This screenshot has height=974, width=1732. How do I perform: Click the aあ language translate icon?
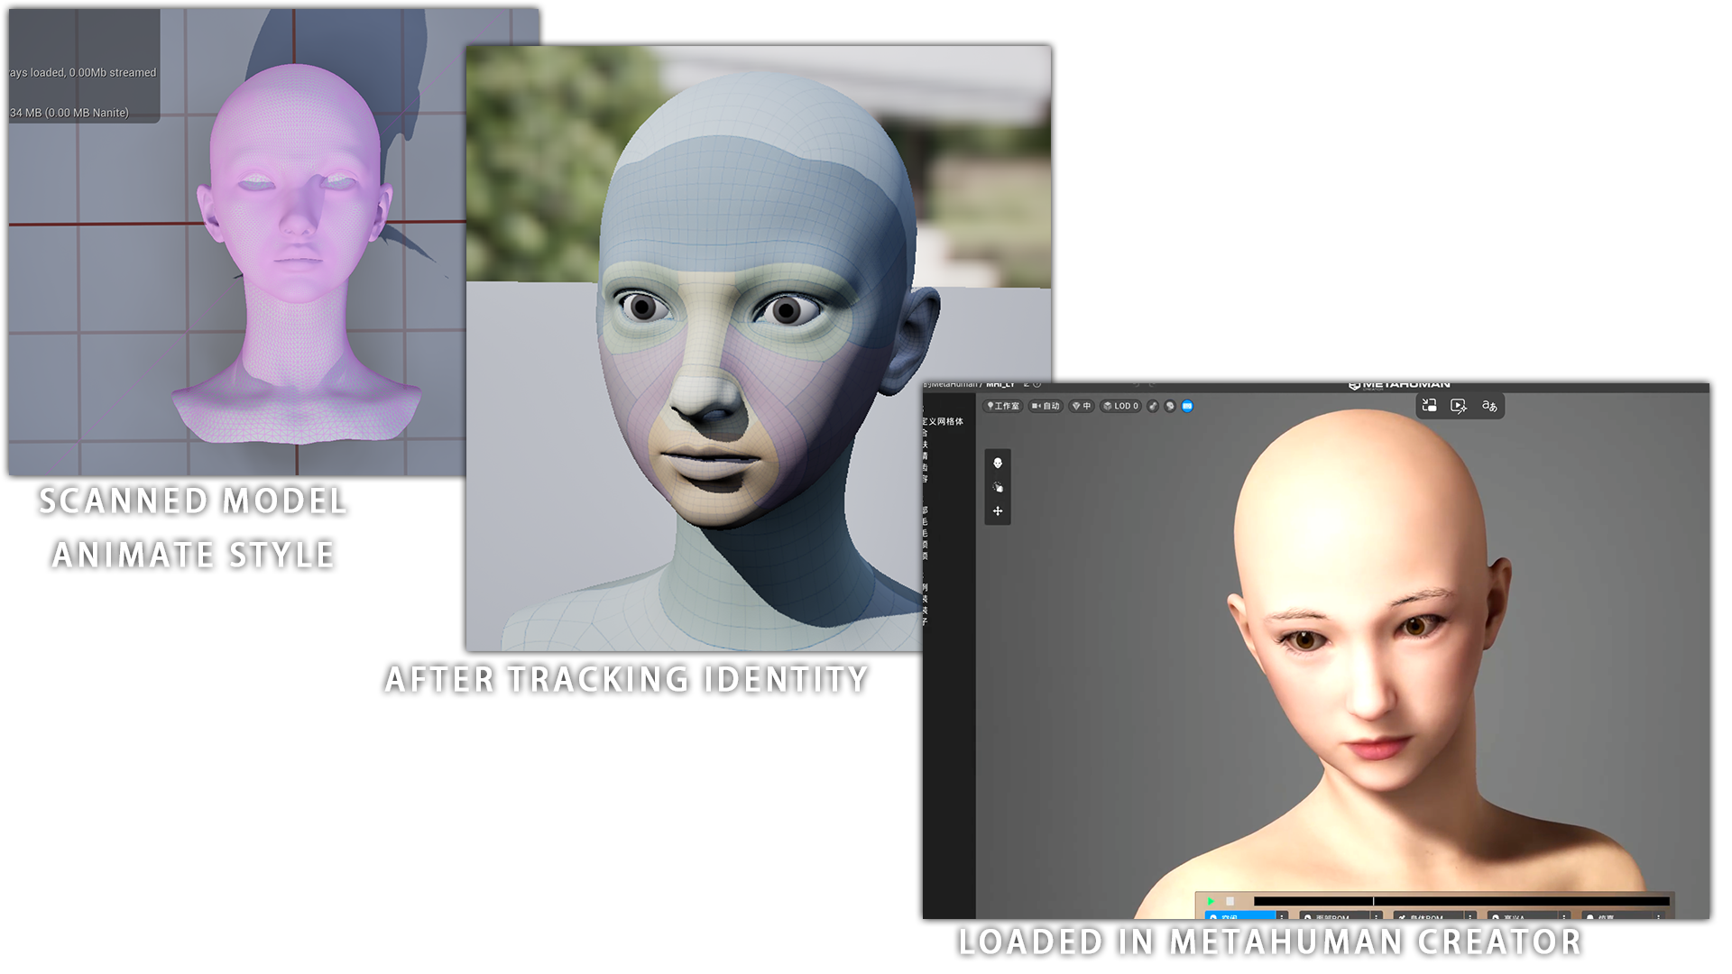pyautogui.click(x=1489, y=406)
